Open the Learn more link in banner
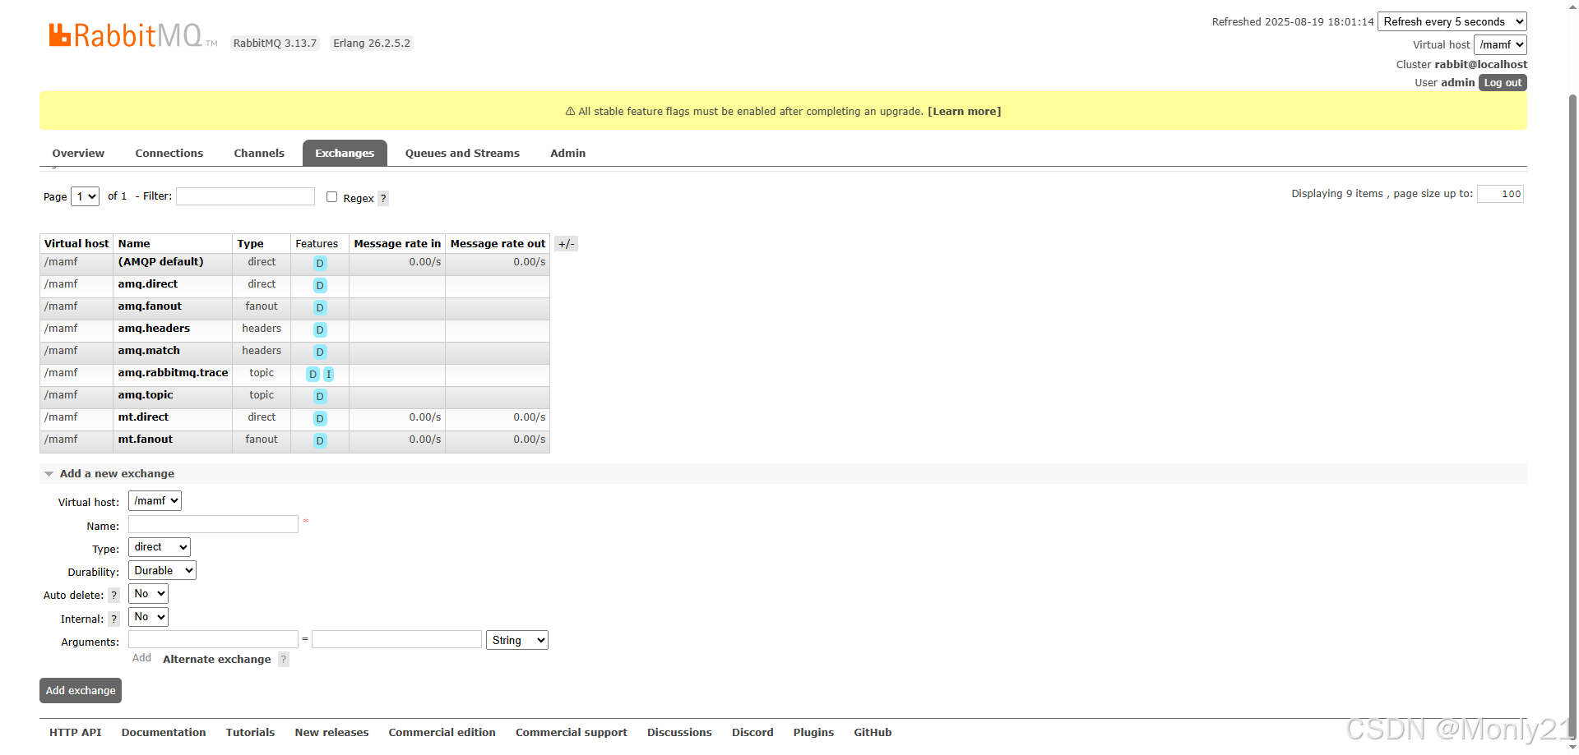 coord(964,112)
